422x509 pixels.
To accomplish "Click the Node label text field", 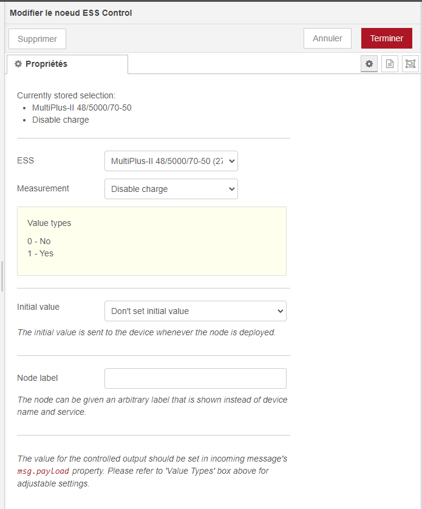I will [195, 378].
